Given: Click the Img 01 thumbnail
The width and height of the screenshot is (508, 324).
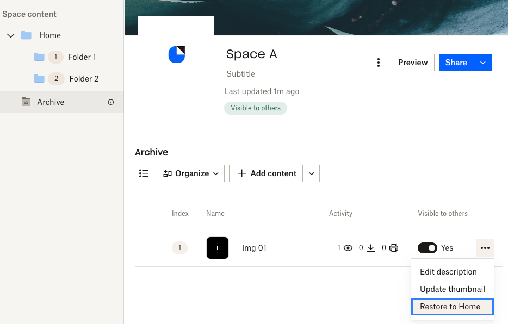Looking at the screenshot, I should coord(218,247).
